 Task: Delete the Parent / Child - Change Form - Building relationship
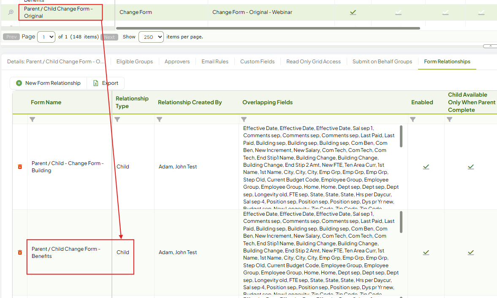click(x=20, y=167)
